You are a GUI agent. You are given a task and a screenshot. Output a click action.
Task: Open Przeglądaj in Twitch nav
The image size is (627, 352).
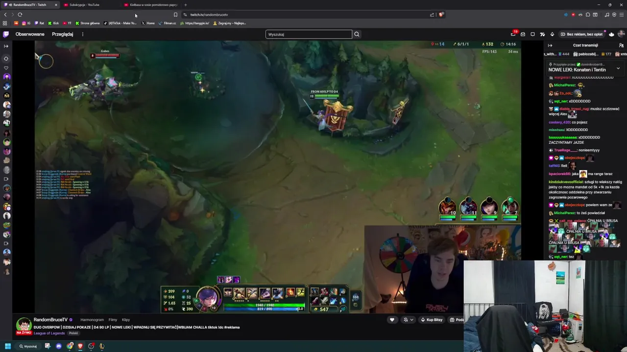[x=63, y=34]
